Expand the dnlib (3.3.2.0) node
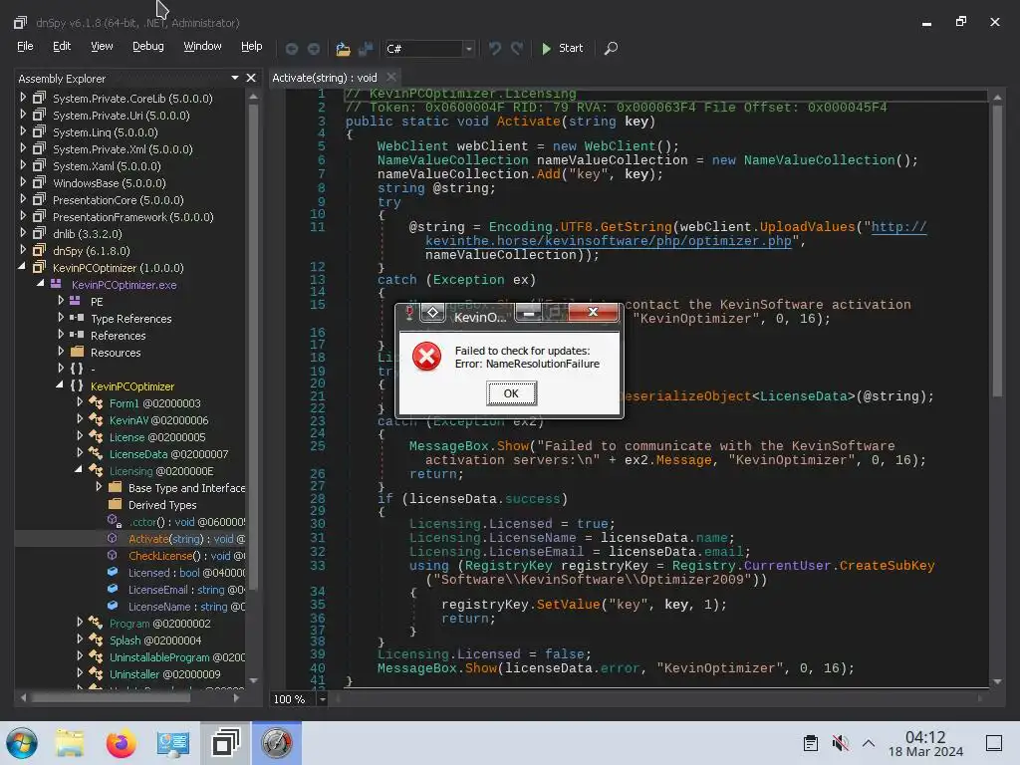This screenshot has height=765, width=1020. pyautogui.click(x=24, y=233)
